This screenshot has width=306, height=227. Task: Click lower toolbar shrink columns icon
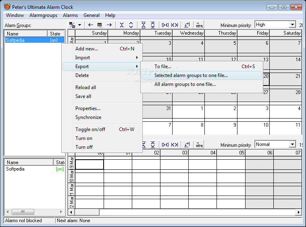click(165, 145)
